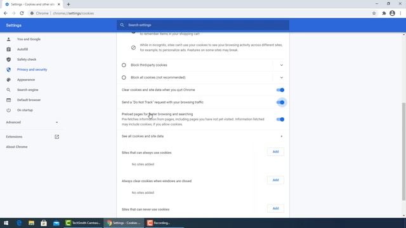This screenshot has height=228, width=406.
Task: Click the Search engine magnifier icon
Action: (x=8, y=90)
